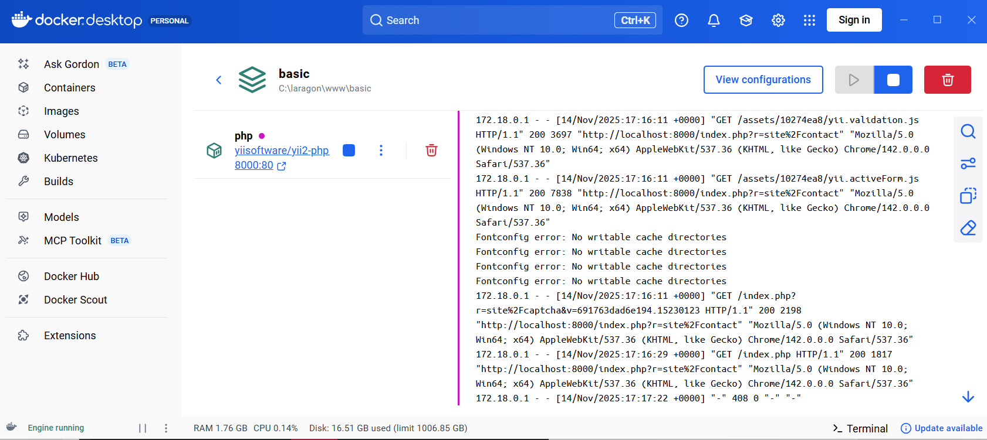The height and width of the screenshot is (440, 987).
Task: Stop the basic compose stack
Action: tap(893, 80)
